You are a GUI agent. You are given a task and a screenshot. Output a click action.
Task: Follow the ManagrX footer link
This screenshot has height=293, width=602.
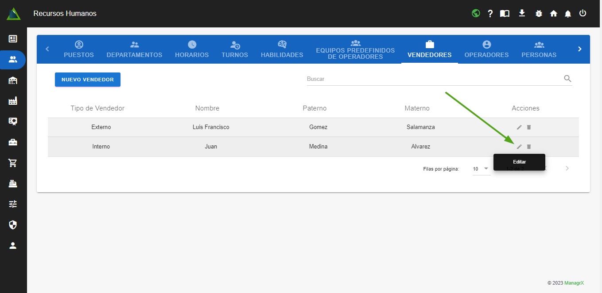click(574, 283)
